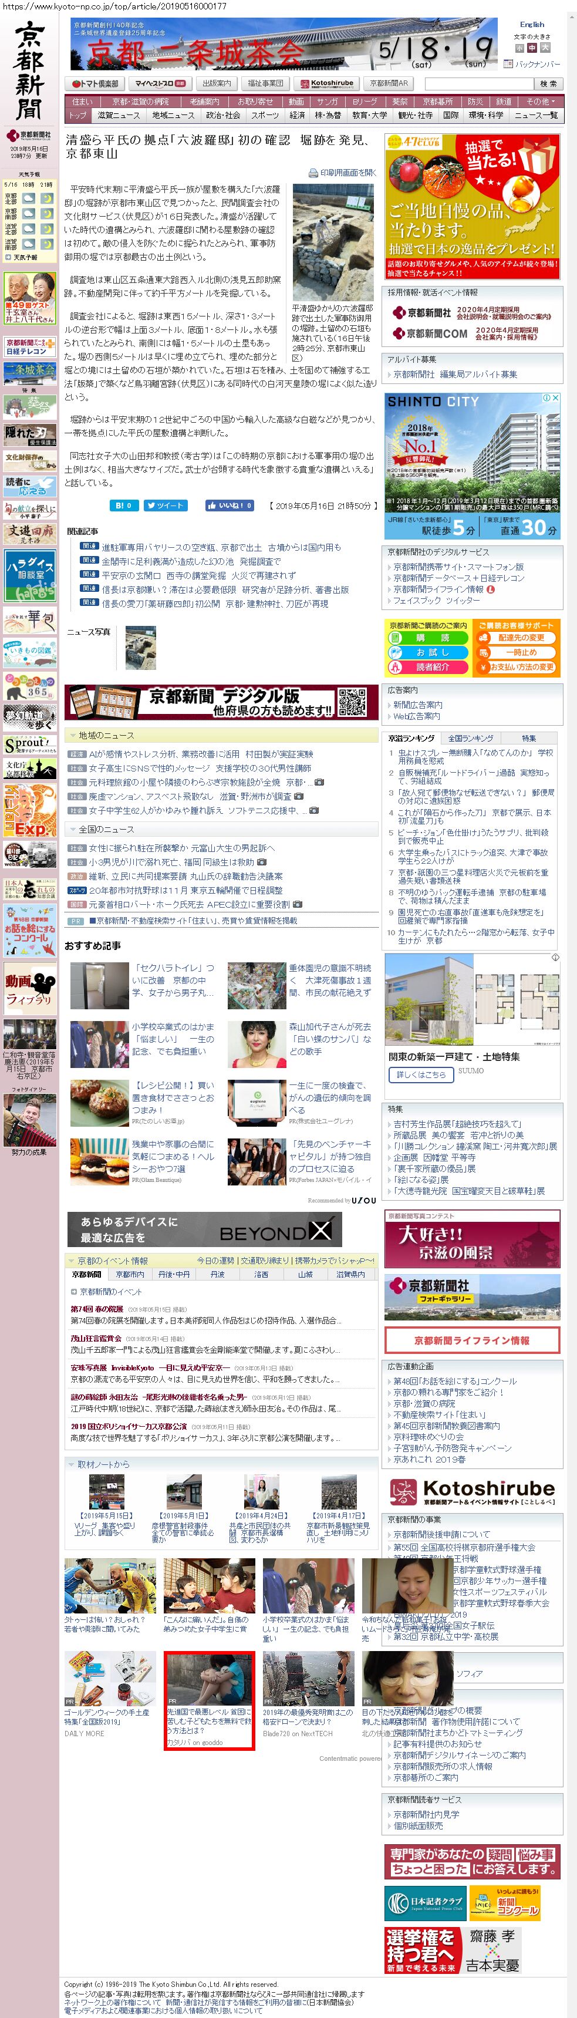This screenshot has height=2018, width=577.
Task: Click the 検索 search button
Action: tap(548, 84)
